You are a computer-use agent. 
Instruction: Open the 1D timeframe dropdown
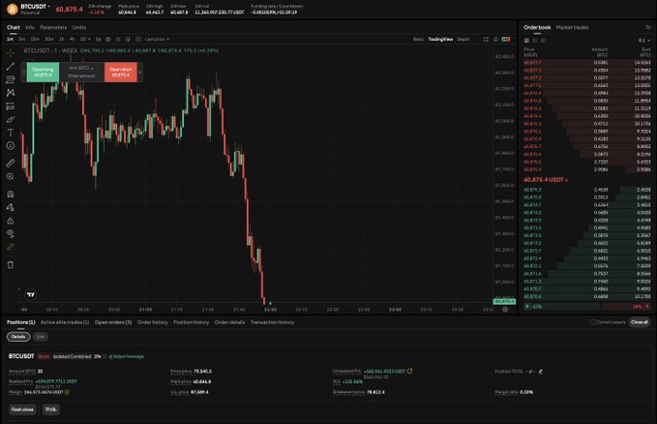pyautogui.click(x=85, y=39)
